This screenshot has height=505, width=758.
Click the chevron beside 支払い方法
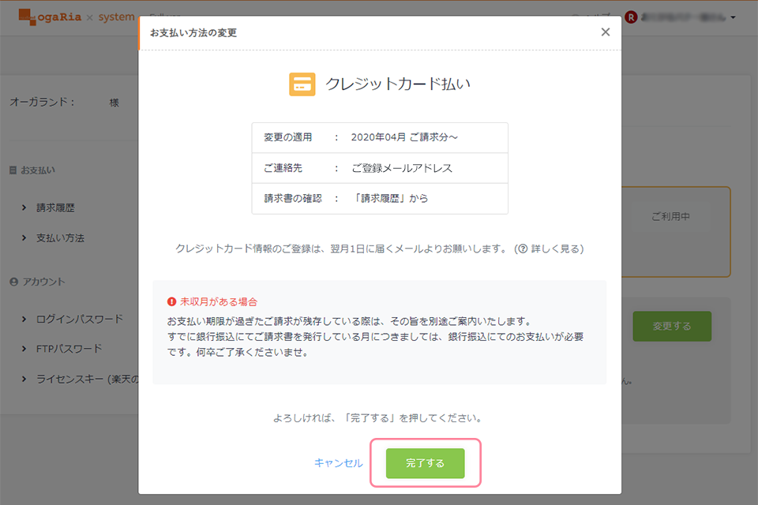coord(24,238)
